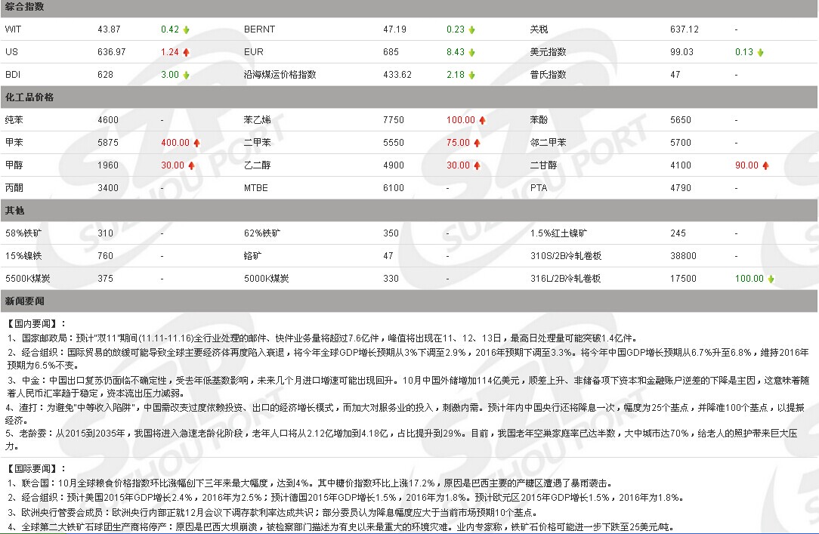Select the 其他 section header

click(x=14, y=211)
